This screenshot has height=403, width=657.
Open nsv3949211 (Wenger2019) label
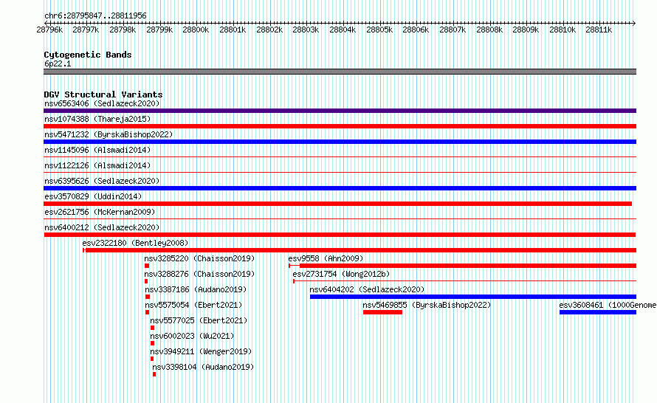pos(201,351)
